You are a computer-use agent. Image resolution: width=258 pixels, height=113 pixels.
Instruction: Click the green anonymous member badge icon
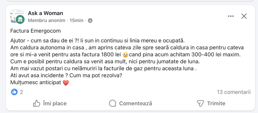tap(20, 19)
